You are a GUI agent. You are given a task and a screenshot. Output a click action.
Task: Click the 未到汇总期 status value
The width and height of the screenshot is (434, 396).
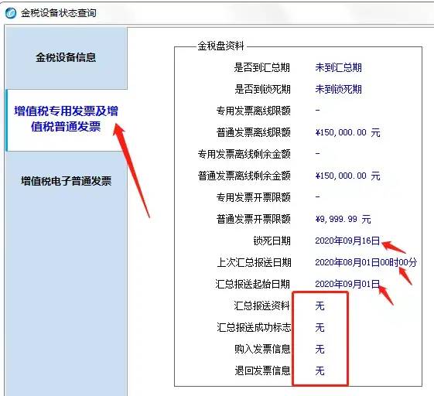pyautogui.click(x=338, y=67)
